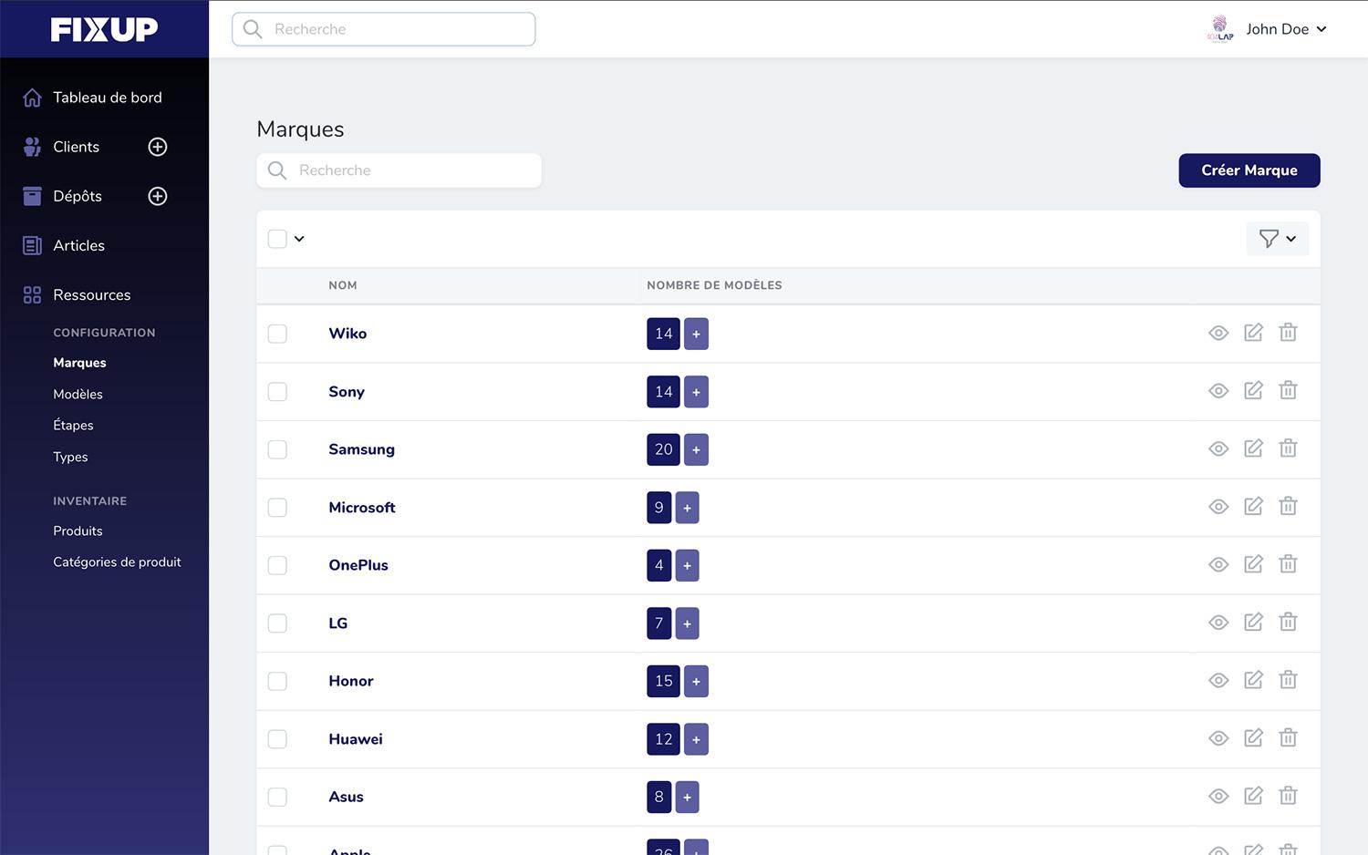
Task: Click the edit icon for Sony
Action: [x=1253, y=391]
